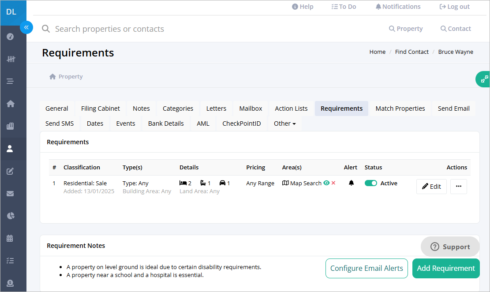Open the money sidebar icon at bottom
Viewport: 490px width, 292px height.
point(10,283)
